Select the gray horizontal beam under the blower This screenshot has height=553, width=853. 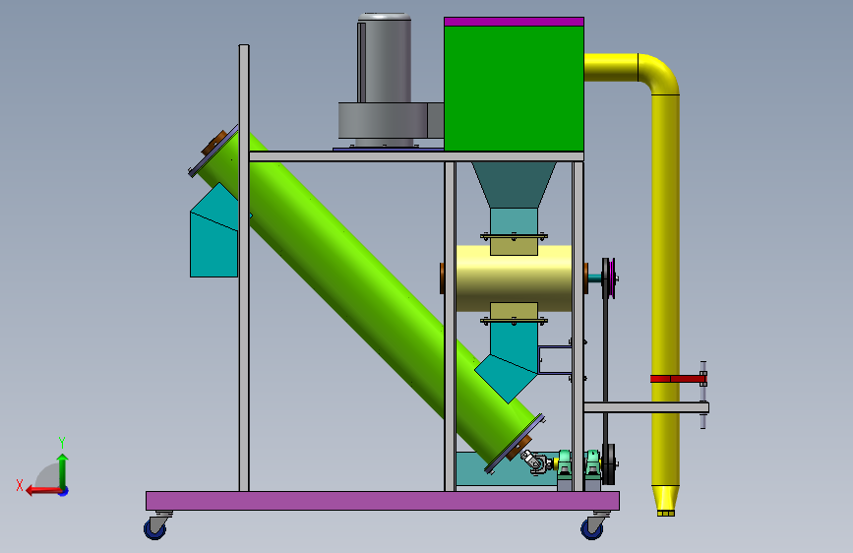point(416,156)
